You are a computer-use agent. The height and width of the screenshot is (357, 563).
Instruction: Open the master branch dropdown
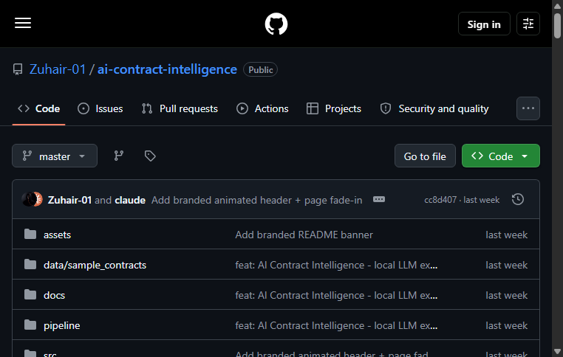click(55, 156)
